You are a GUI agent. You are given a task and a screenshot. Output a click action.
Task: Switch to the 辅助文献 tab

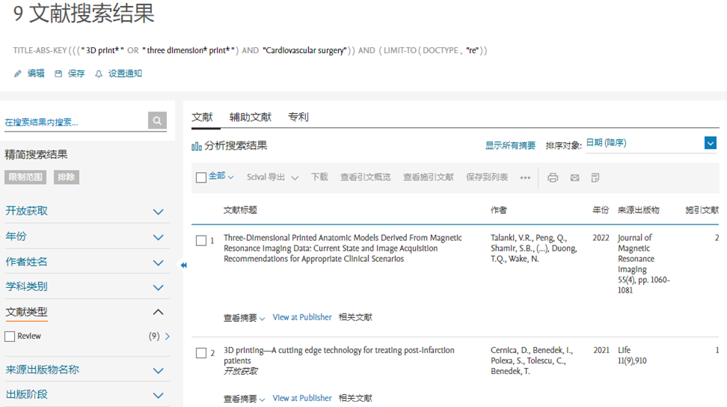click(250, 117)
